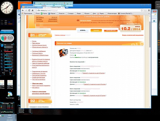
Task: Open the browser home page icon
Action: tap(33, 10)
